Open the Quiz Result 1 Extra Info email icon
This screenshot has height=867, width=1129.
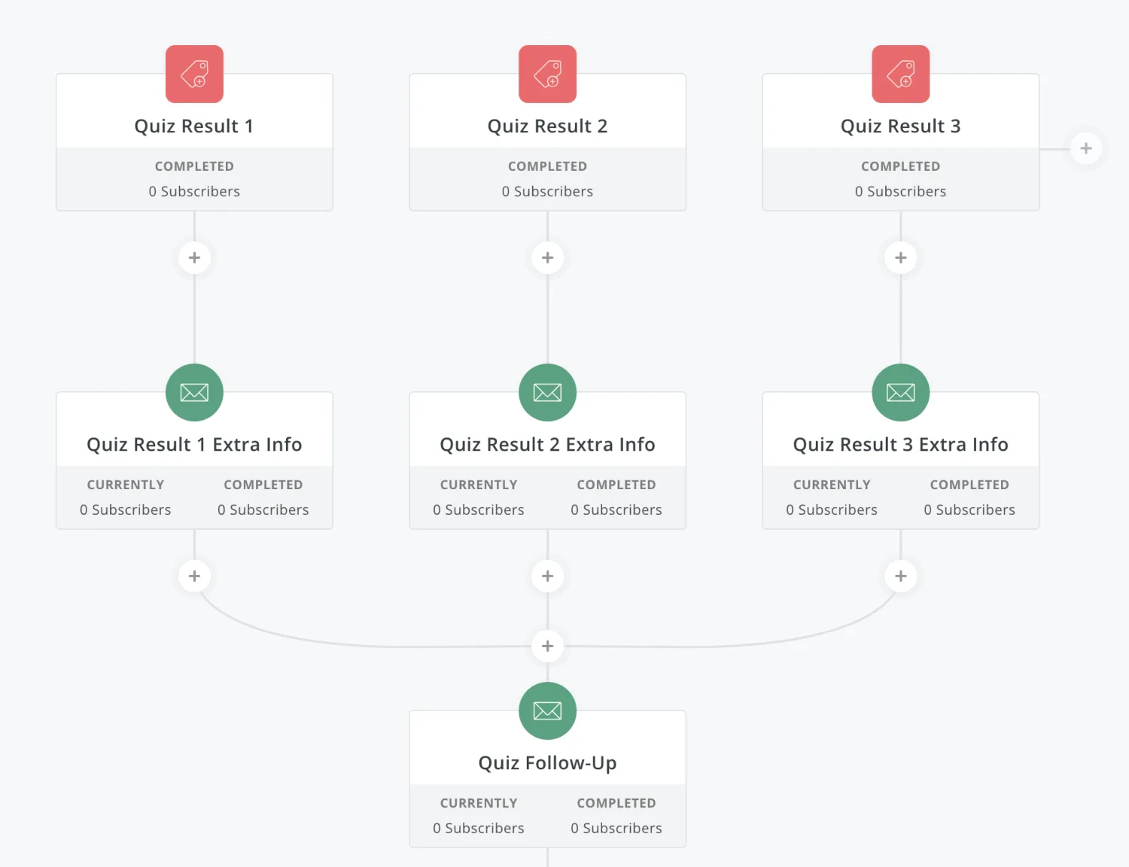(x=194, y=392)
